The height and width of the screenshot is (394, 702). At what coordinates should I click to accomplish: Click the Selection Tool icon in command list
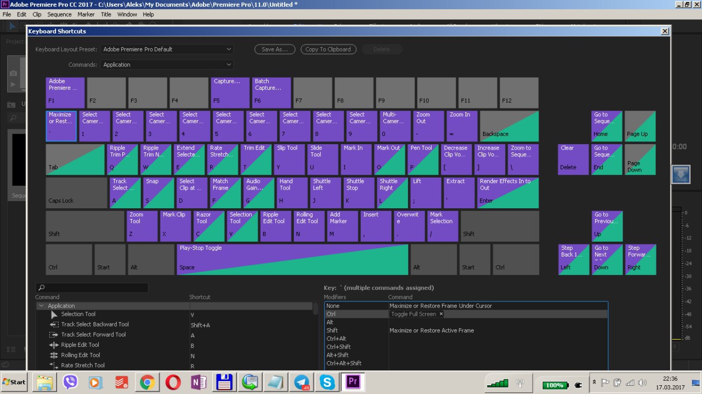[54, 315]
